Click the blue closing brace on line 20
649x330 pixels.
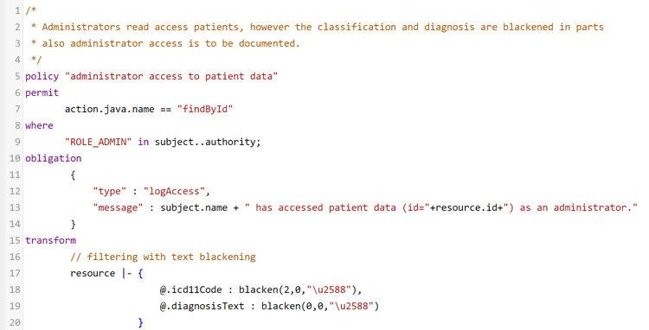(x=141, y=322)
